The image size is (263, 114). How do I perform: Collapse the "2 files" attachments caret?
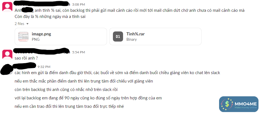click(27, 24)
